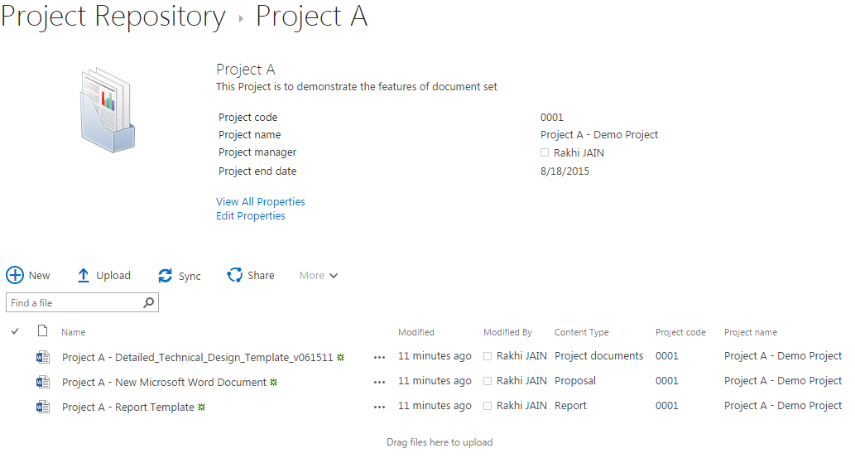
Task: Click the search magnifier icon
Action: point(149,303)
